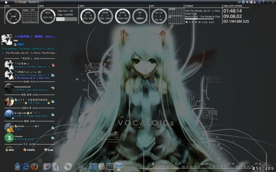Expand the (5/29) contact group
The image size is (276, 172).
[30, 144]
